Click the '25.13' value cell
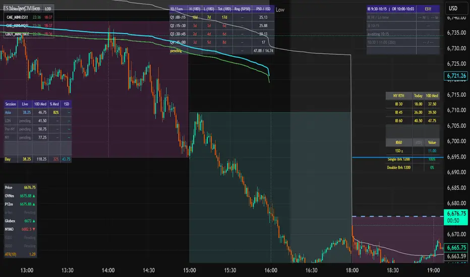Viewport: 470px width, 277px height. 263,17
